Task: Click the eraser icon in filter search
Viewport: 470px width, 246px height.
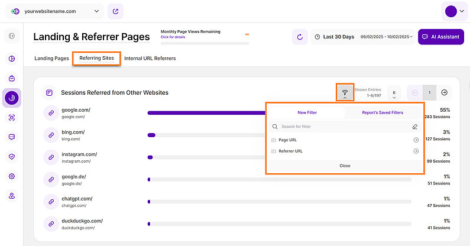Action: (415, 127)
